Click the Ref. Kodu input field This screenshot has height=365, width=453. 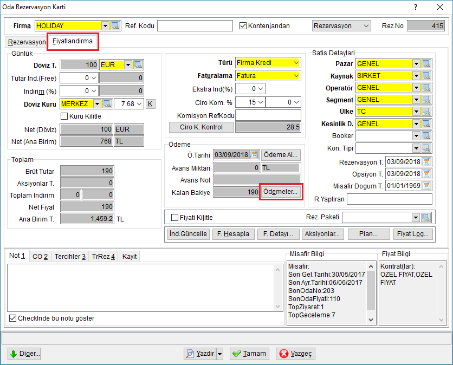coord(195,25)
